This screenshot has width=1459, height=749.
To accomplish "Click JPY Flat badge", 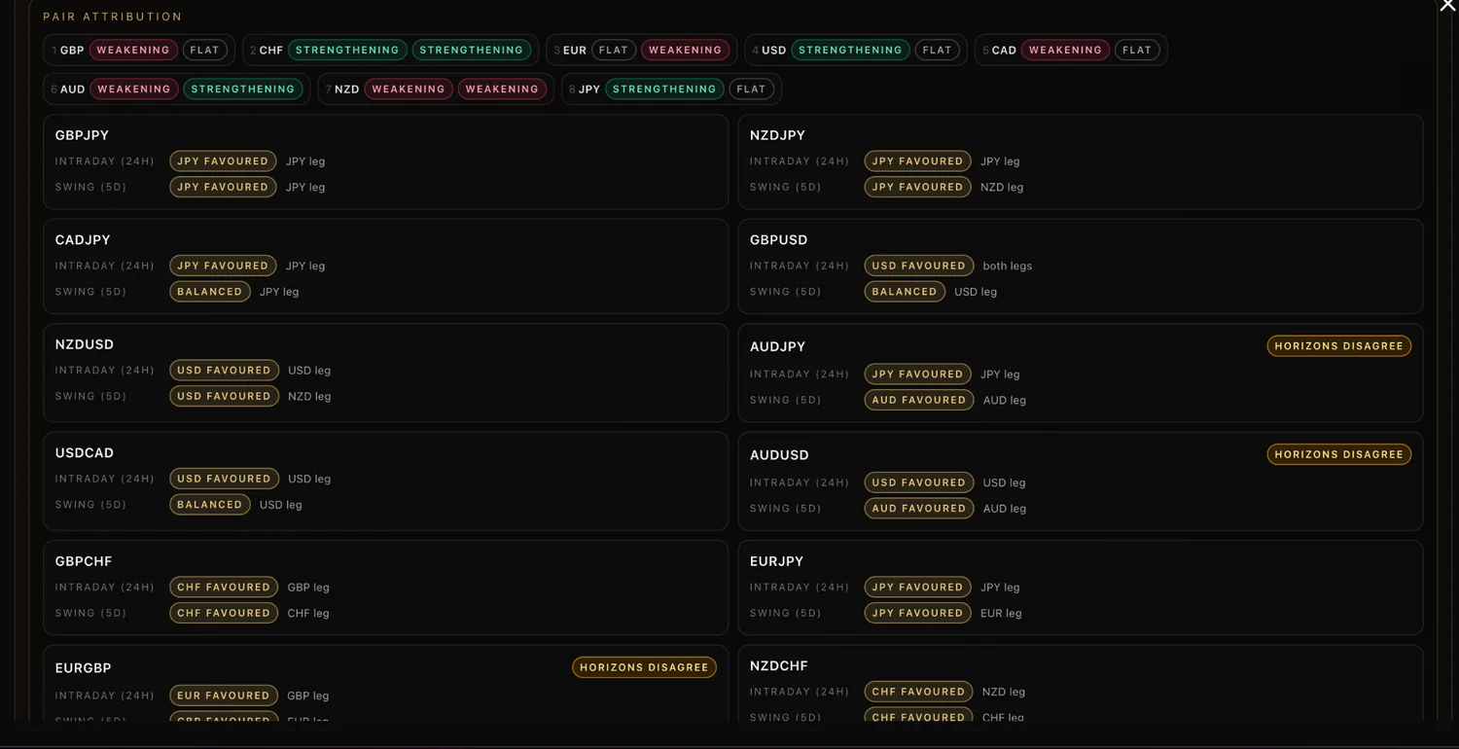I will click(751, 89).
